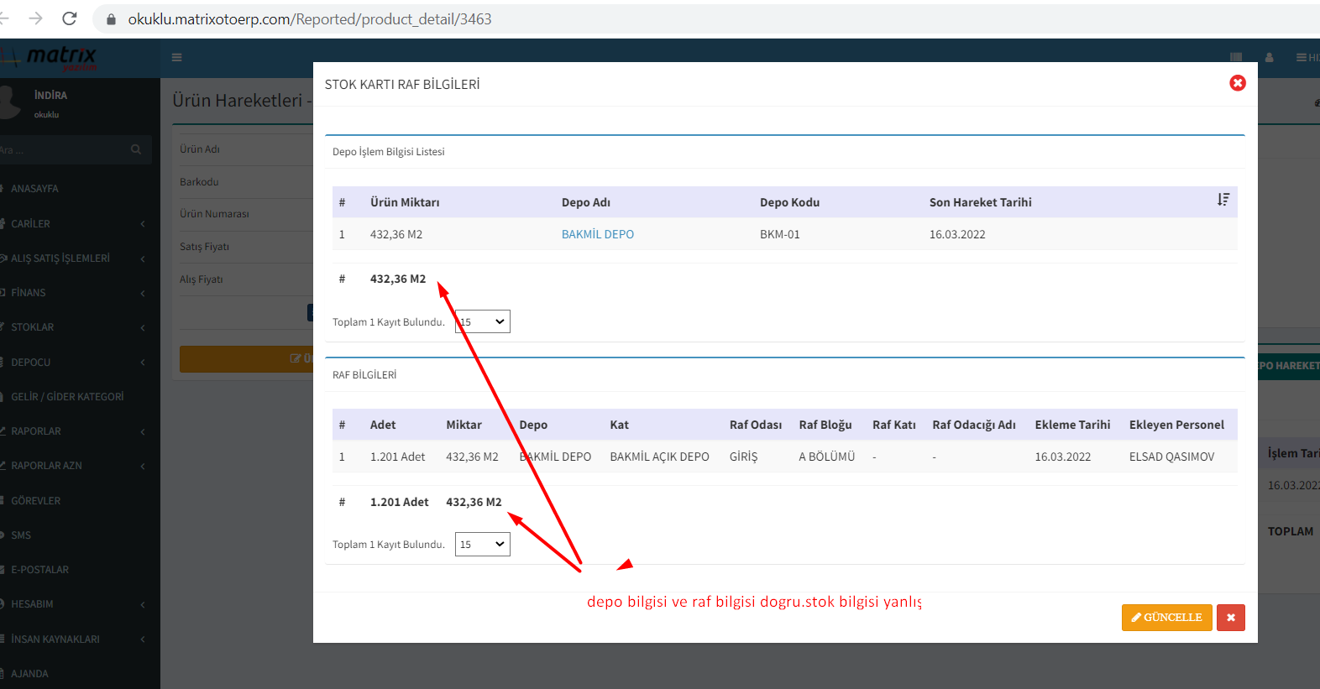The height and width of the screenshot is (689, 1320).
Task: Close the Stok Kartı Raf Bilgileri dialog
Action: point(1237,83)
